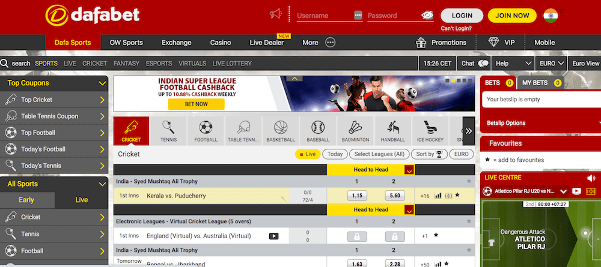The image size is (601, 267).
Task: Collapse the All Sports section
Action: coord(102,184)
